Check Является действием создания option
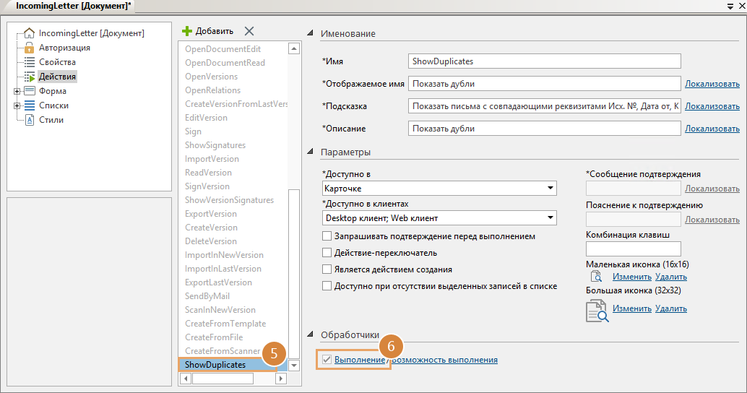 pos(327,269)
